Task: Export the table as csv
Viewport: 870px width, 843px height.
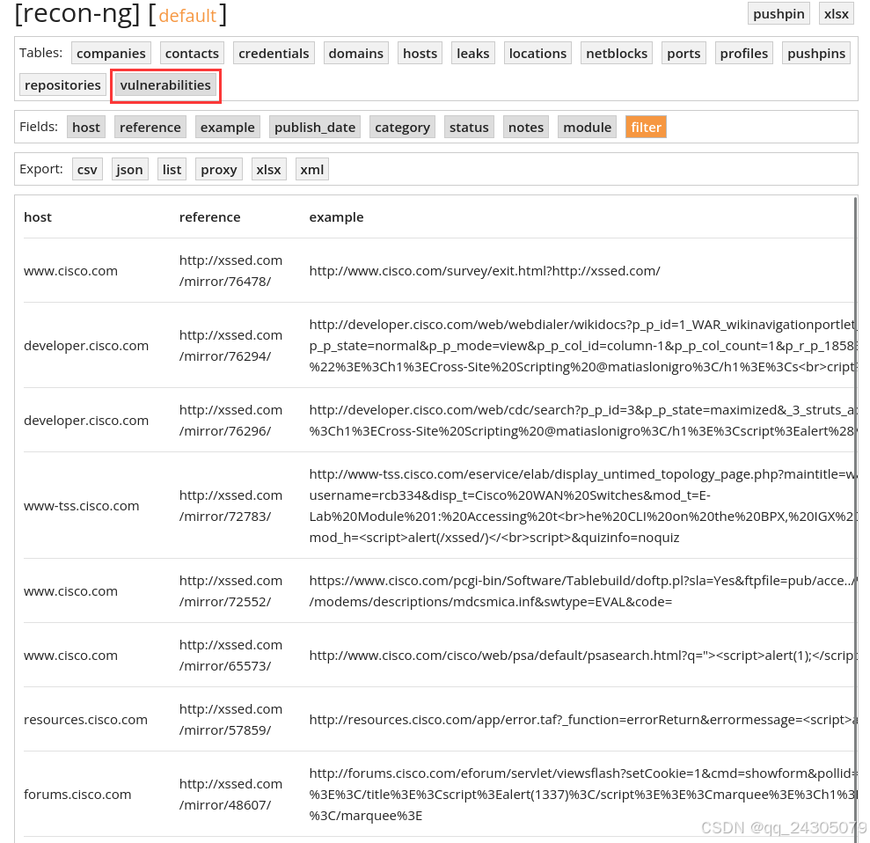Action: [x=87, y=169]
